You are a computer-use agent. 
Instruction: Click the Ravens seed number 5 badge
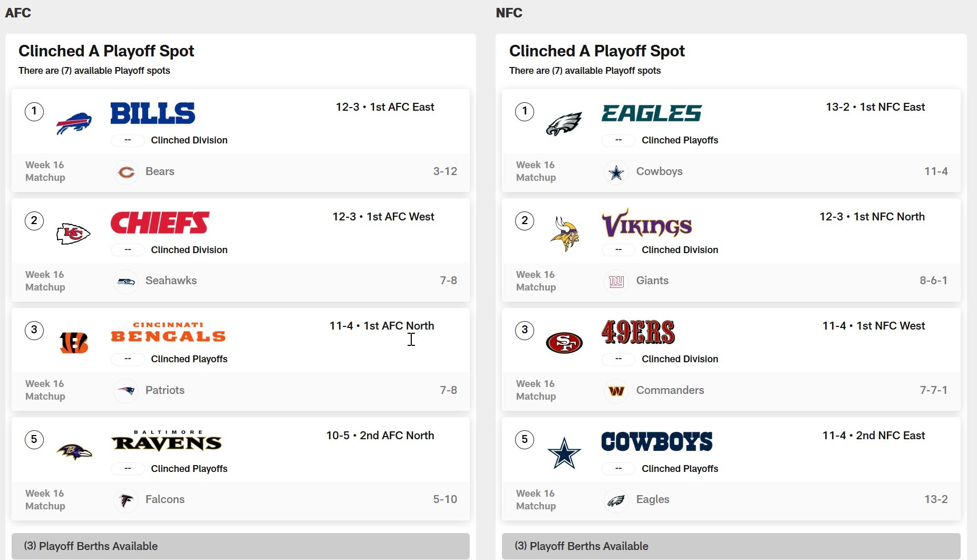click(34, 440)
